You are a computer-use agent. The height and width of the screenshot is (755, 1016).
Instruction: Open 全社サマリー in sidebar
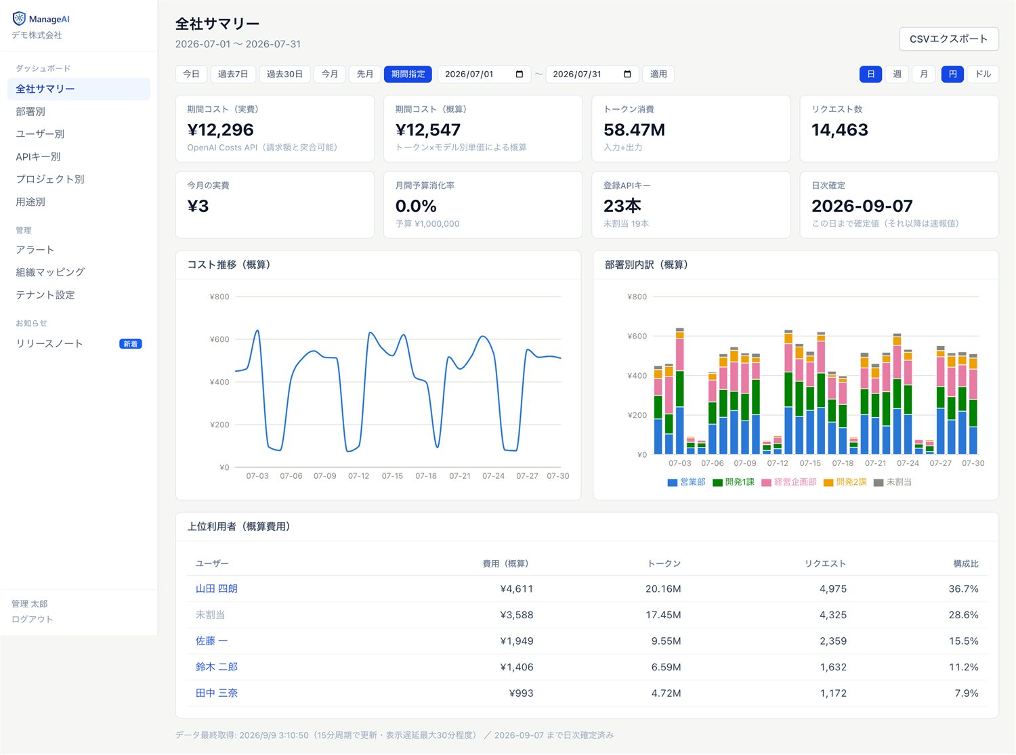pyautogui.click(x=79, y=89)
